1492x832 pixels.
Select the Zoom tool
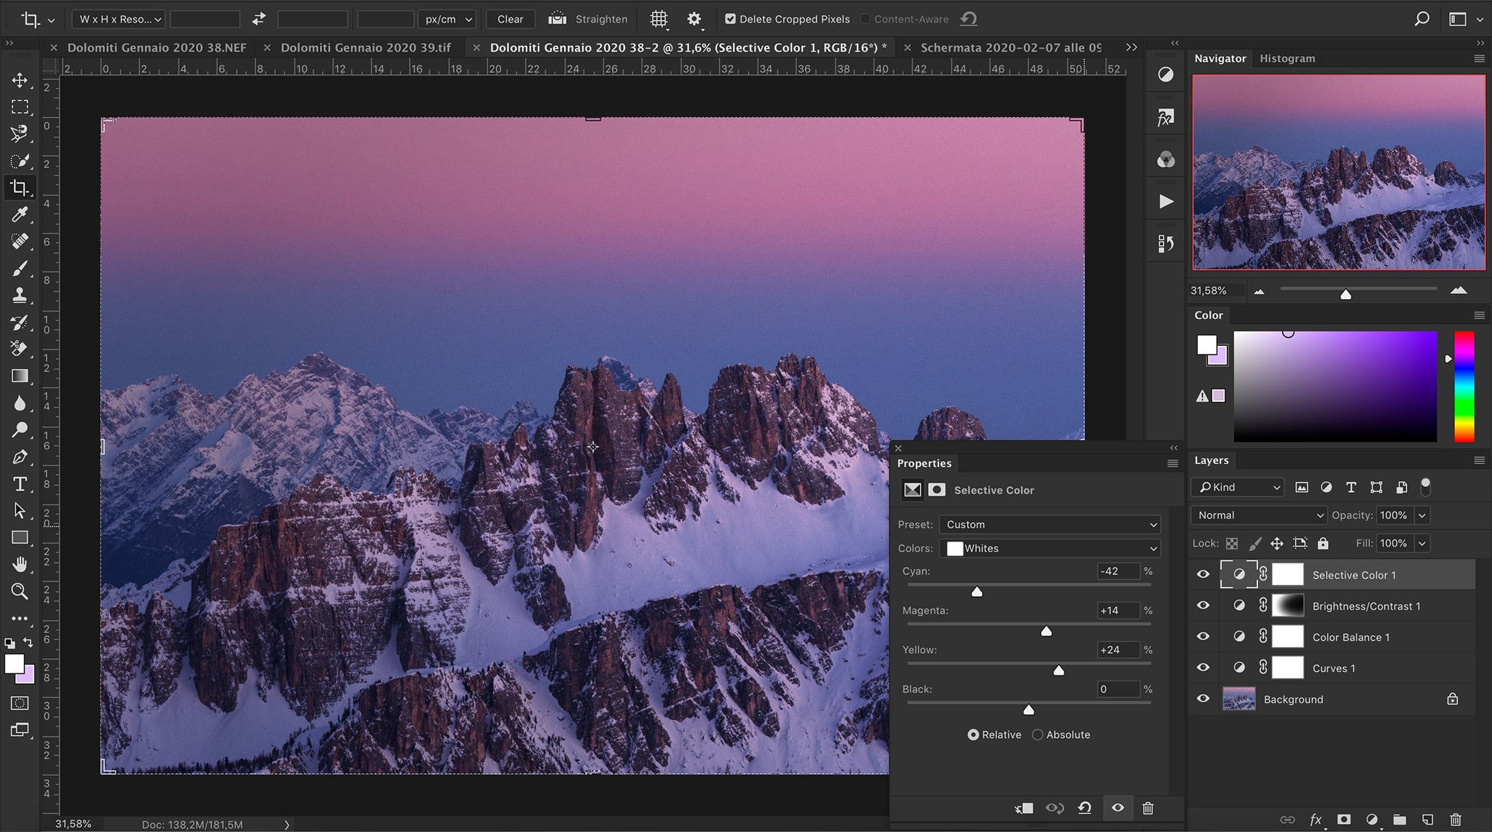click(20, 592)
